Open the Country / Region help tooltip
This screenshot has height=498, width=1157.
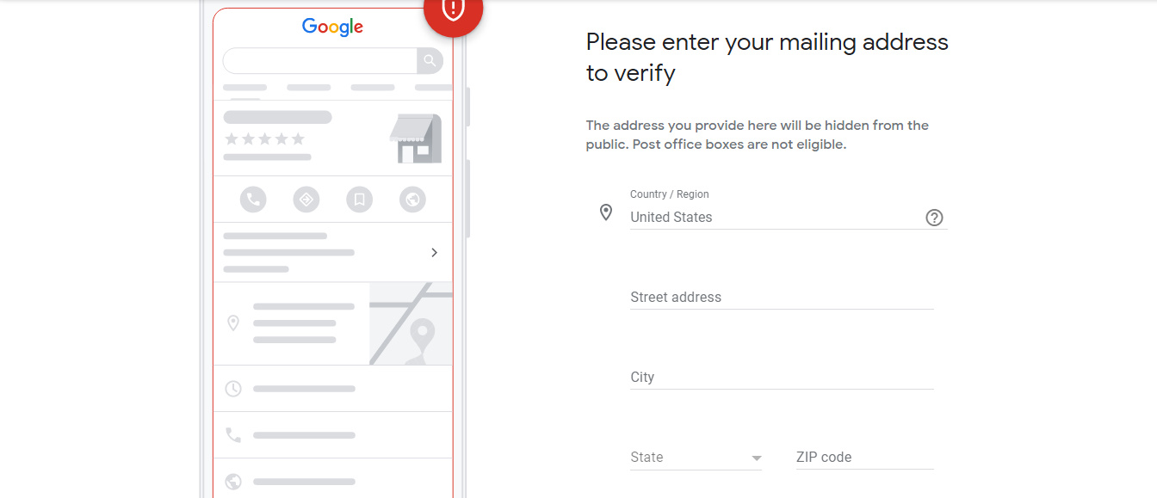click(x=934, y=217)
